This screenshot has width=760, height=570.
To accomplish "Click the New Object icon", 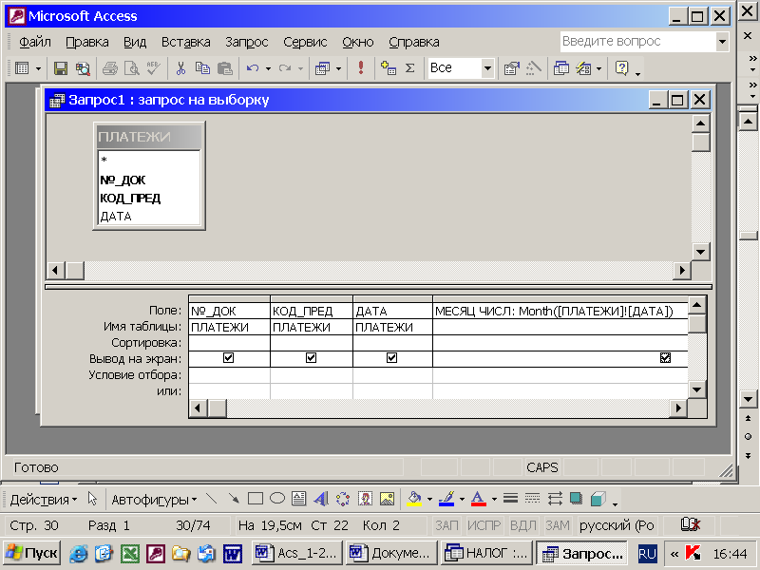I will [583, 68].
